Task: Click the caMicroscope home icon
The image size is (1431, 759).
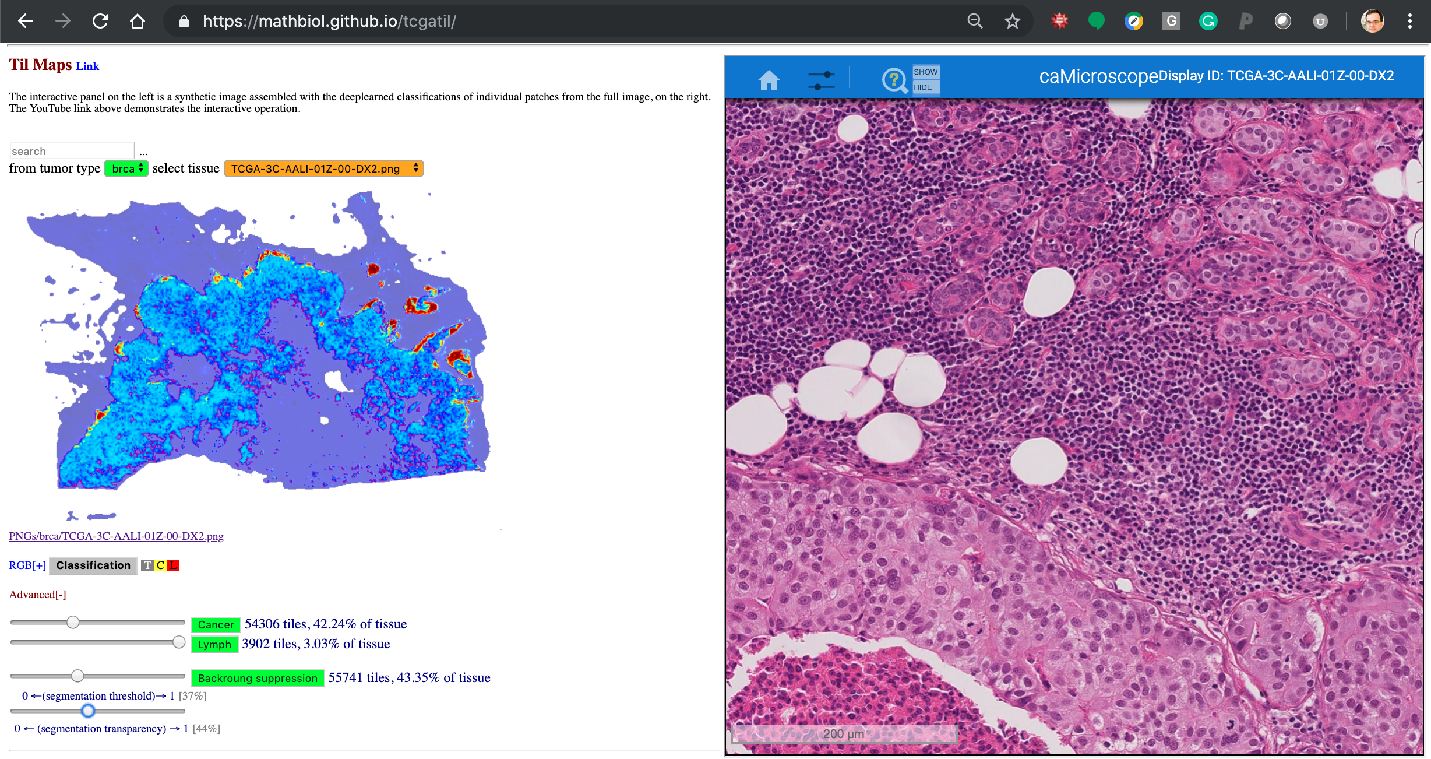Action: click(769, 80)
